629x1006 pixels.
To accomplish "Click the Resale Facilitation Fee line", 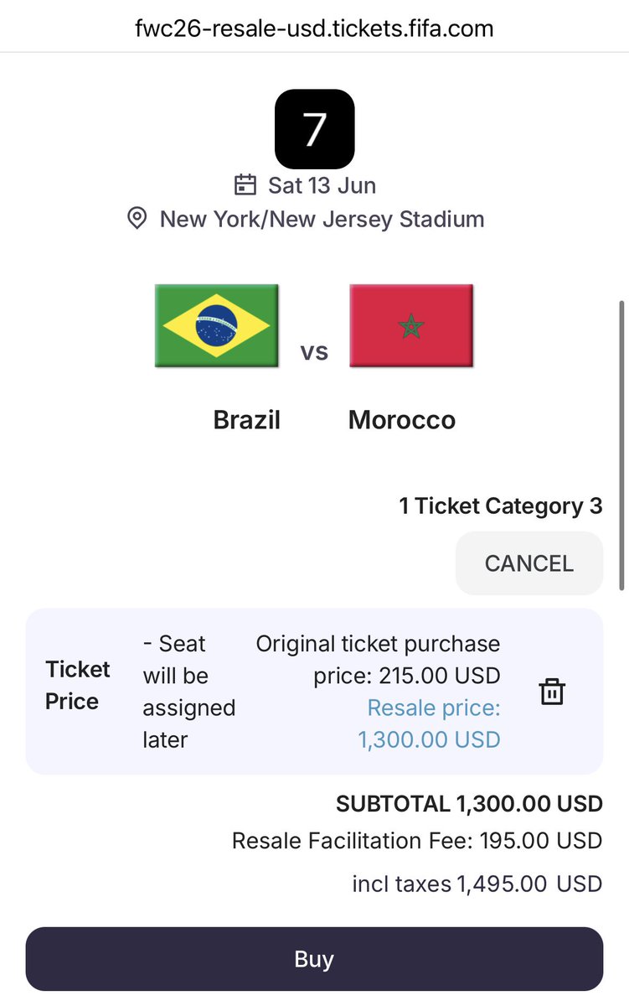I will (417, 841).
